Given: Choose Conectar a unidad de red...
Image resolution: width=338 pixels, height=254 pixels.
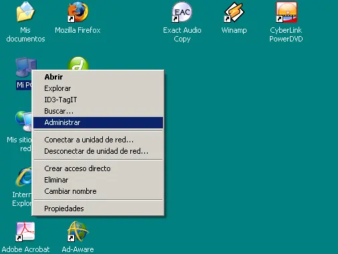Looking at the screenshot, I should coord(98,140).
